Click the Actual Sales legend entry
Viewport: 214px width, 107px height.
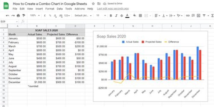pos(130,42)
